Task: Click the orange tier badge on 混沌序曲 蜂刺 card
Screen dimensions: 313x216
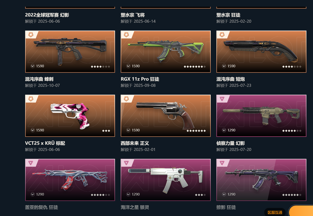Action: tap(30, 35)
